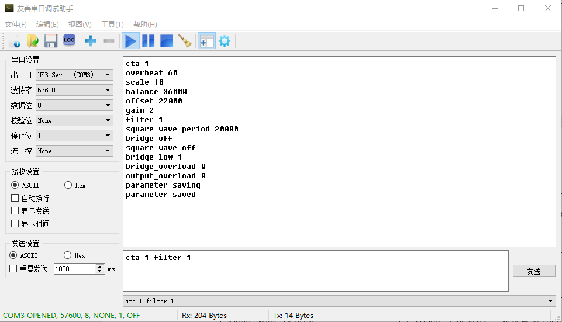This screenshot has width=562, height=322.
Task: Open settings with the gear icon
Action: (x=224, y=41)
